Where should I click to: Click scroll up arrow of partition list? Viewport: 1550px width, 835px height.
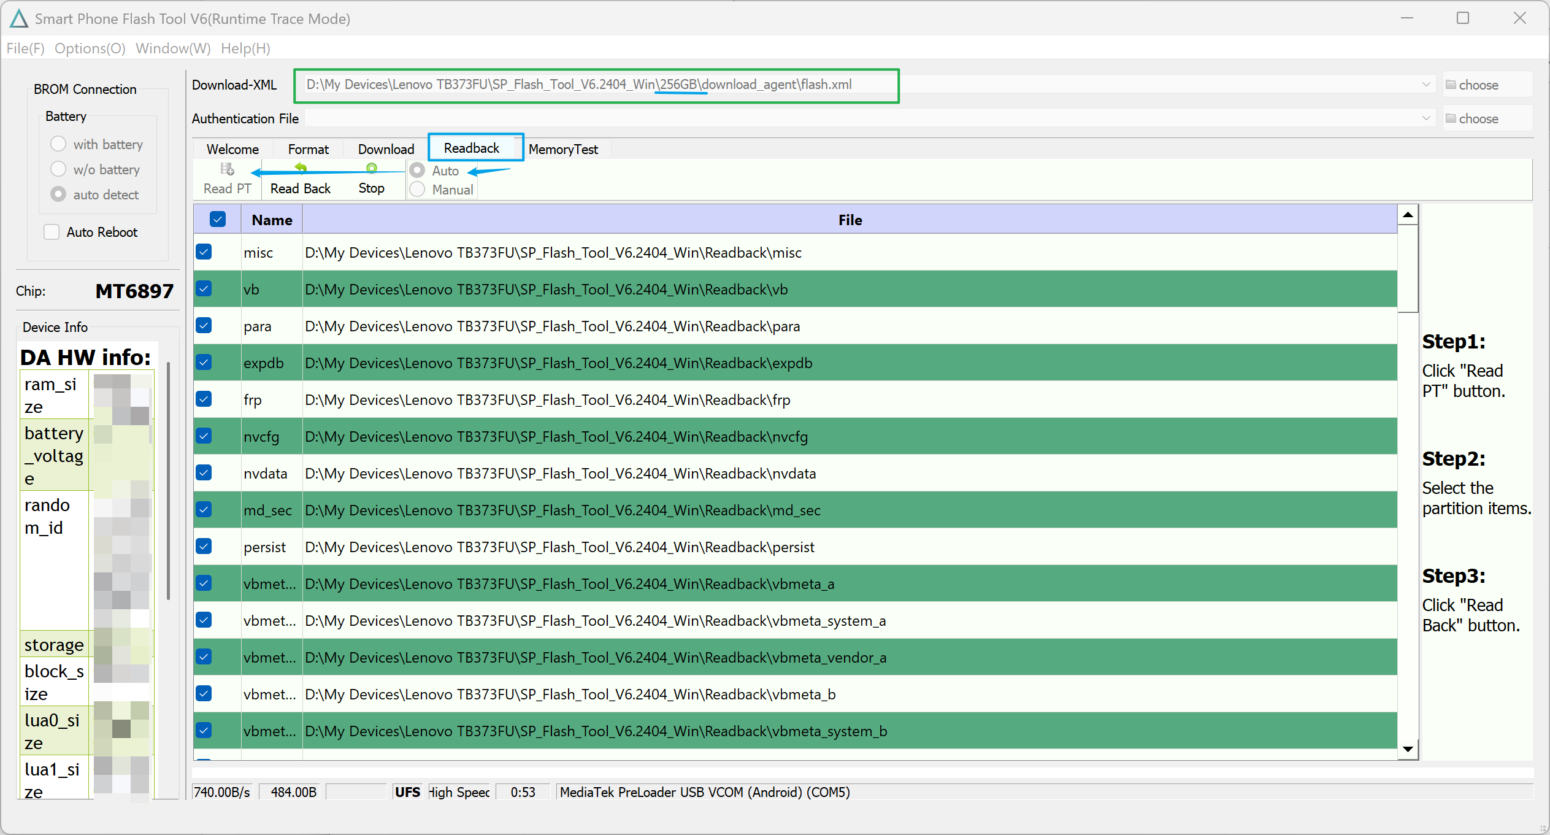[x=1408, y=215]
